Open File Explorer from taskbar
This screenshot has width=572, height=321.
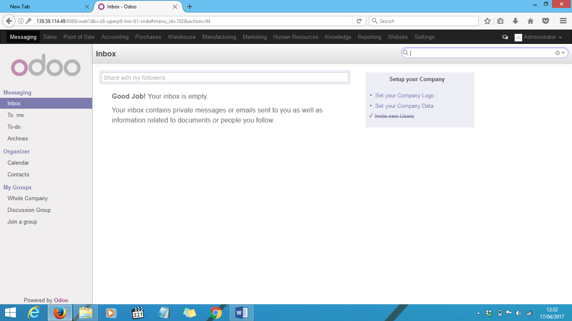tap(86, 313)
